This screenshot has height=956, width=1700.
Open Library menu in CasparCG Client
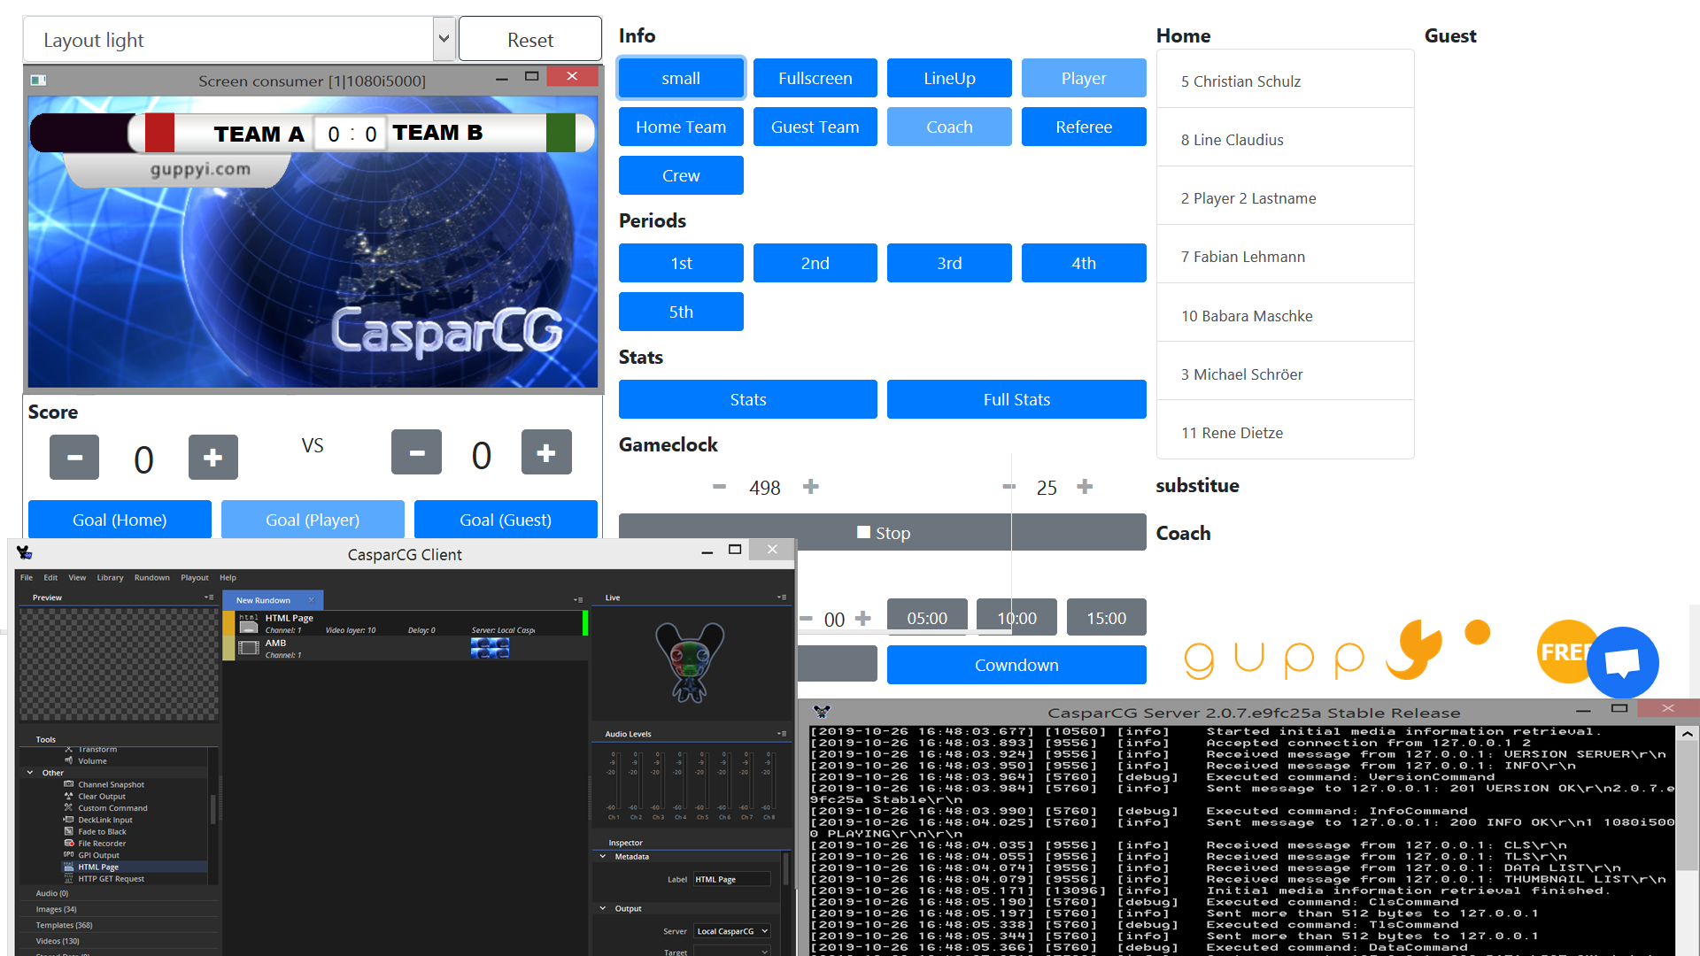coord(110,577)
